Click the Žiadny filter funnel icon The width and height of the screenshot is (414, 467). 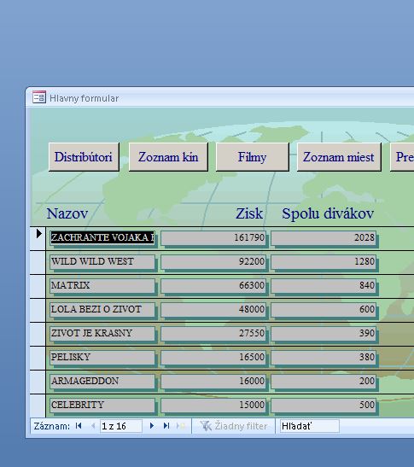tap(206, 426)
